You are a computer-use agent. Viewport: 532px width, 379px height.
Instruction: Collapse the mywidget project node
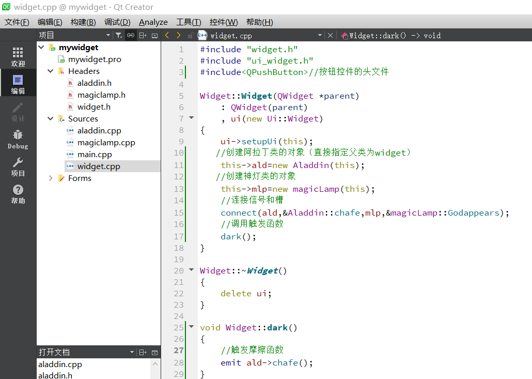coord(41,47)
